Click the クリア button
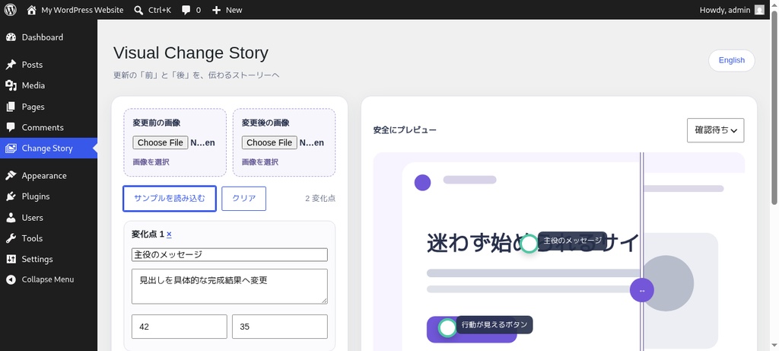 [x=244, y=199]
